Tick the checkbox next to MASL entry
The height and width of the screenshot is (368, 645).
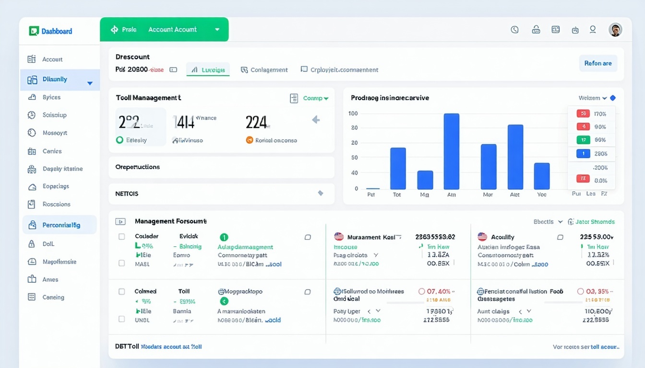(121, 264)
